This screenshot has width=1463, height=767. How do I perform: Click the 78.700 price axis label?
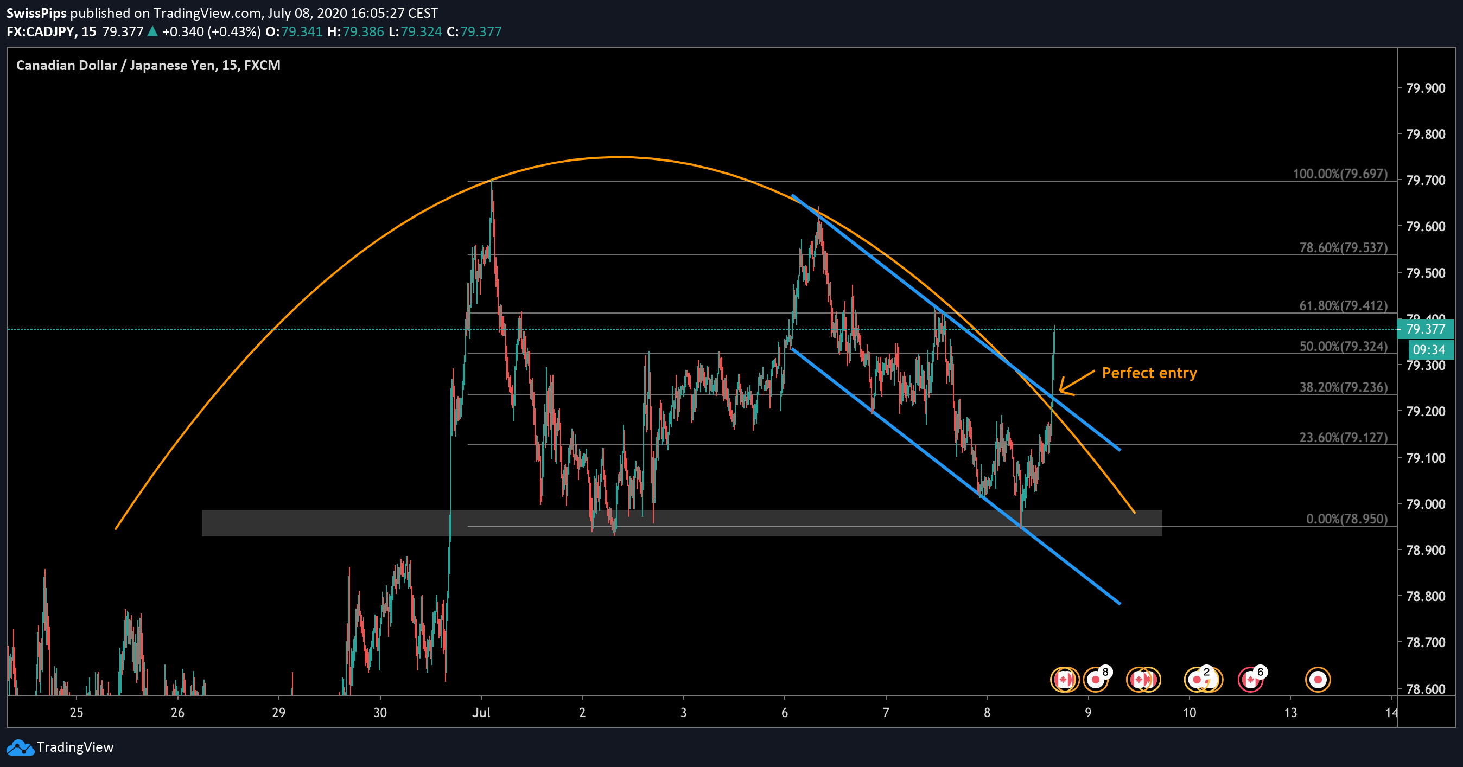tap(1426, 642)
